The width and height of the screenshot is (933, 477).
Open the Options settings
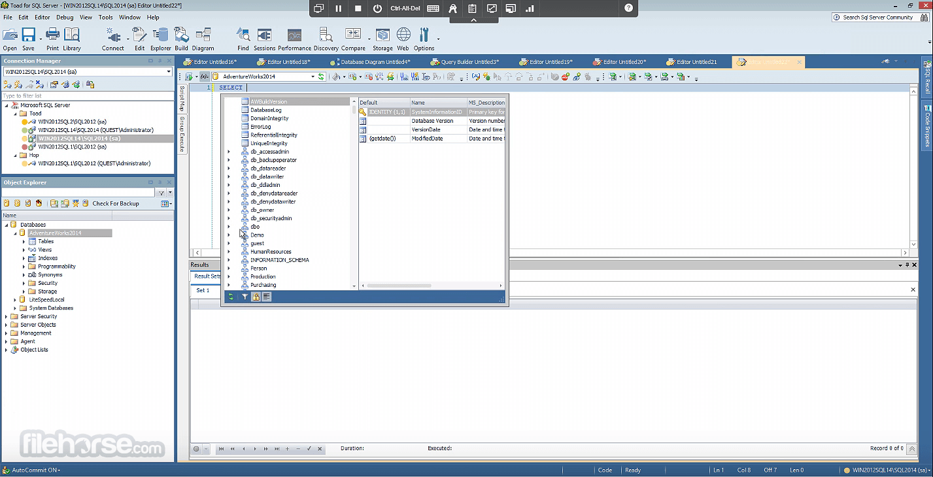[x=424, y=39]
